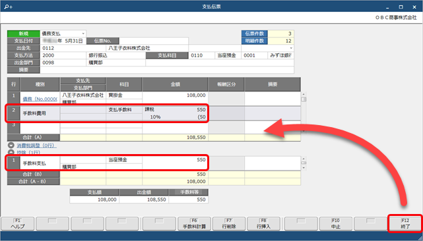Click the 出金額 total 108,550
This screenshot has height=241, width=423.
[x=143, y=200]
